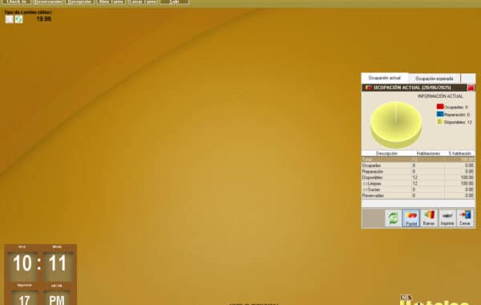The height and width of the screenshot is (305, 481).
Task: Click the hour tile showing 10
Action: (x=22, y=266)
